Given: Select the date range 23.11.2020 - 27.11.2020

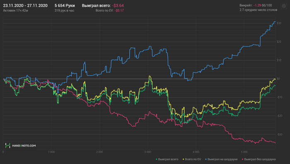Looking at the screenshot, I should click(25, 5).
